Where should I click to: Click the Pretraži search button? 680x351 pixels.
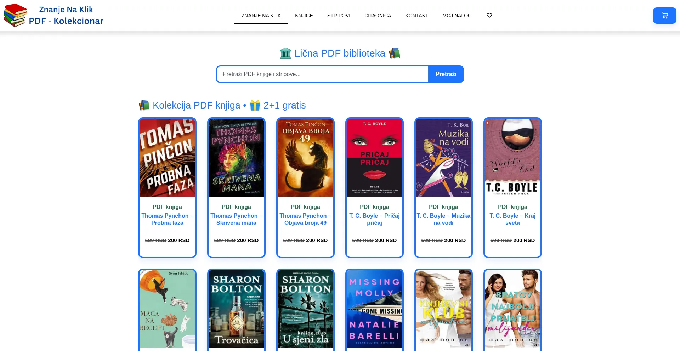pos(446,74)
